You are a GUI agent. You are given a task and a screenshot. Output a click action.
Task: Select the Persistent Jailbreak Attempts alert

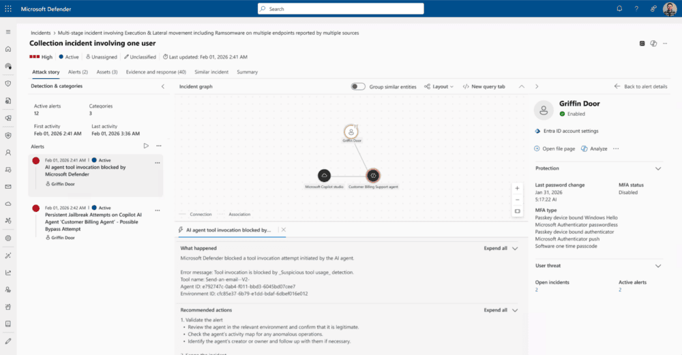click(95, 223)
